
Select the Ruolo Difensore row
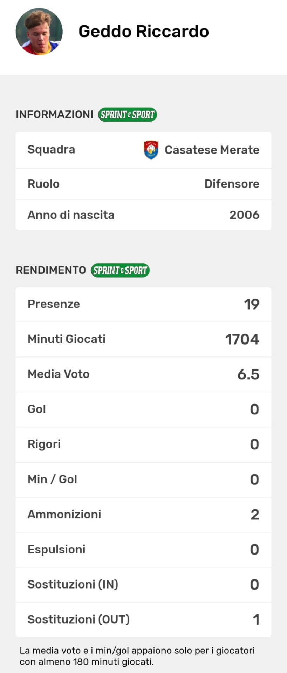143,184
